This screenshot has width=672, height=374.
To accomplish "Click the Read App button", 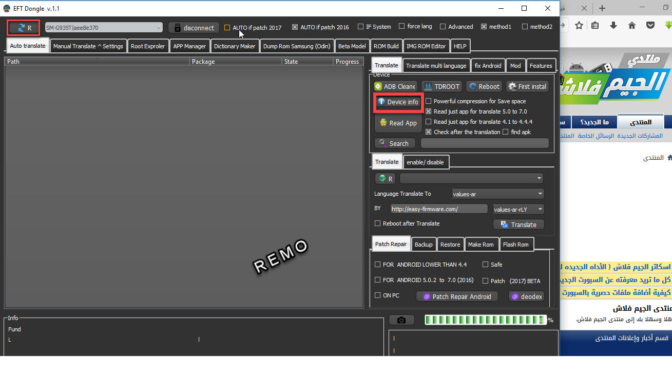I will pos(398,123).
